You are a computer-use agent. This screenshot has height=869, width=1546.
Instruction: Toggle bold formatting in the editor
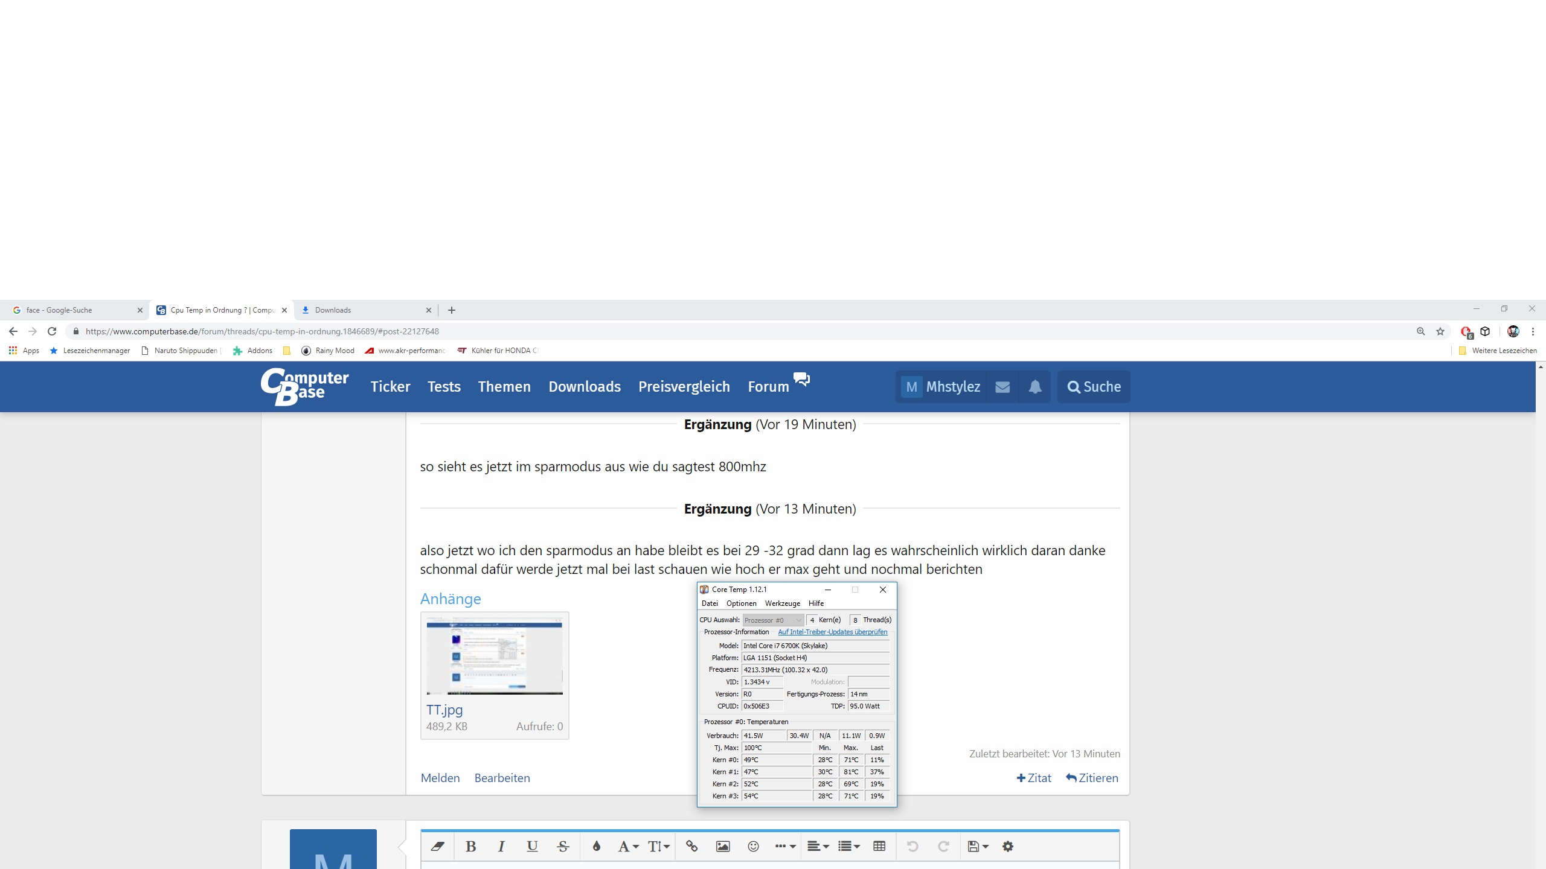(471, 847)
